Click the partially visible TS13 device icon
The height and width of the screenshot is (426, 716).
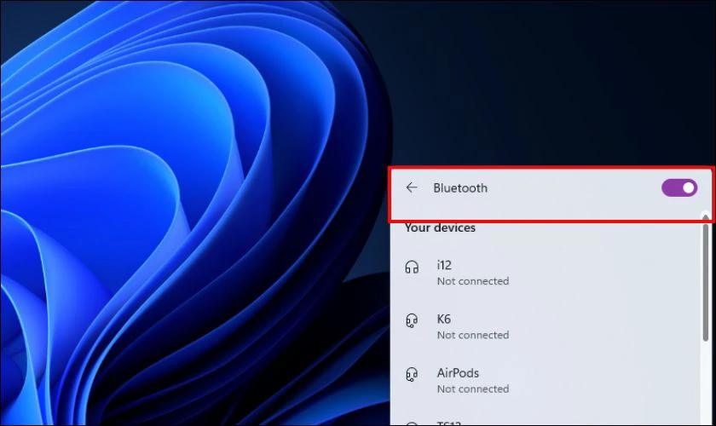click(x=412, y=423)
